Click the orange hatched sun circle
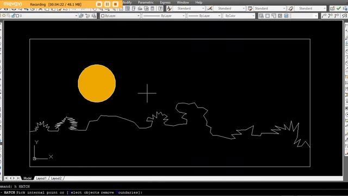 pyautogui.click(x=97, y=83)
